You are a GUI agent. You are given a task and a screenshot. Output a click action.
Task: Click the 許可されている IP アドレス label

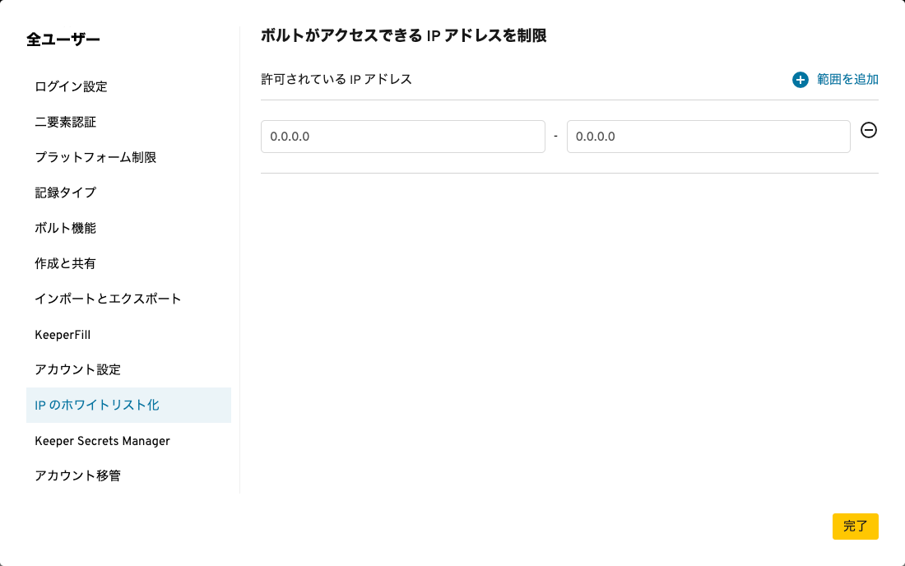pos(336,80)
